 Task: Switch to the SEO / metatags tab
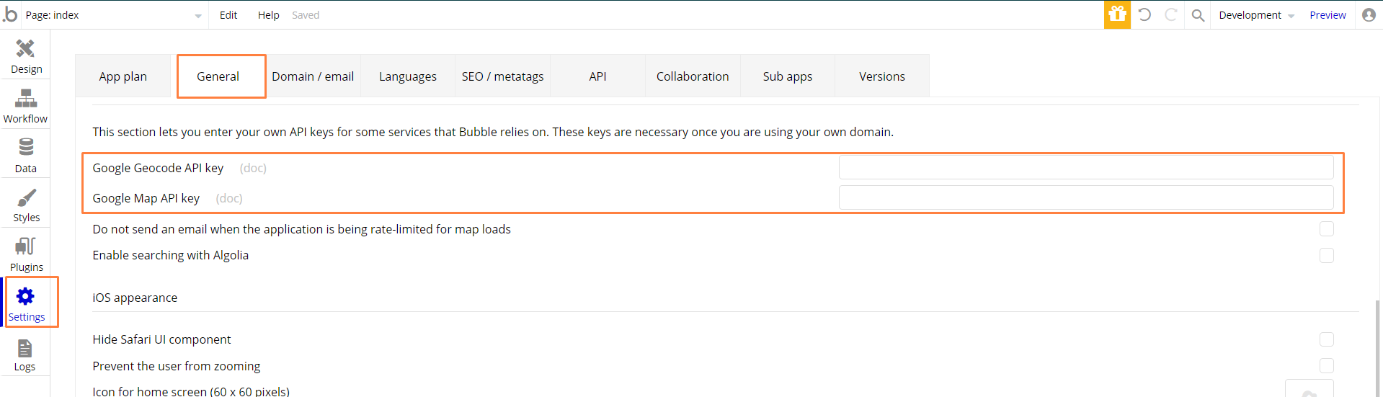[502, 76]
